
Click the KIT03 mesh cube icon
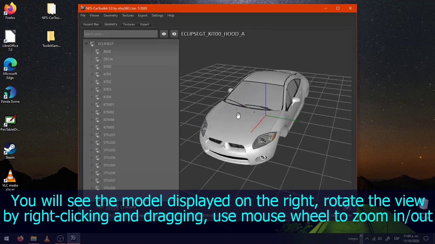(x=98, y=89)
